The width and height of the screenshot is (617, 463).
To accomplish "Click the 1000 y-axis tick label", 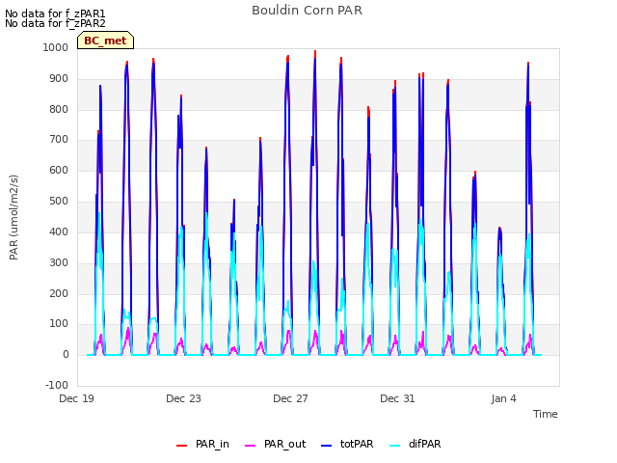I will (56, 47).
